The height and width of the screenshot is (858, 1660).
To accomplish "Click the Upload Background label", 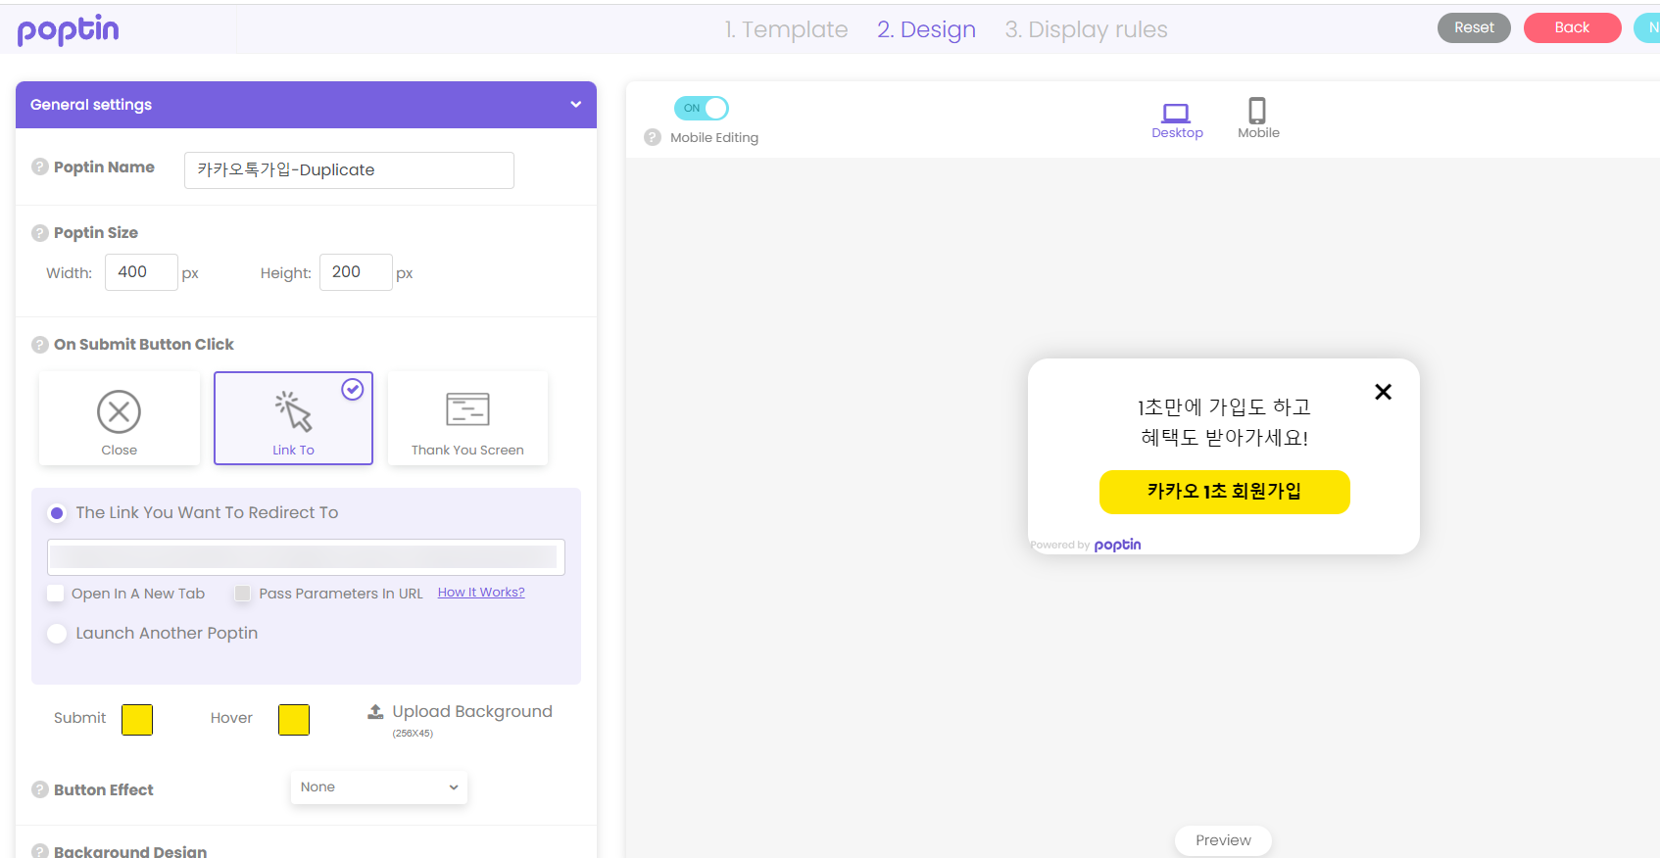I will (x=472, y=712).
